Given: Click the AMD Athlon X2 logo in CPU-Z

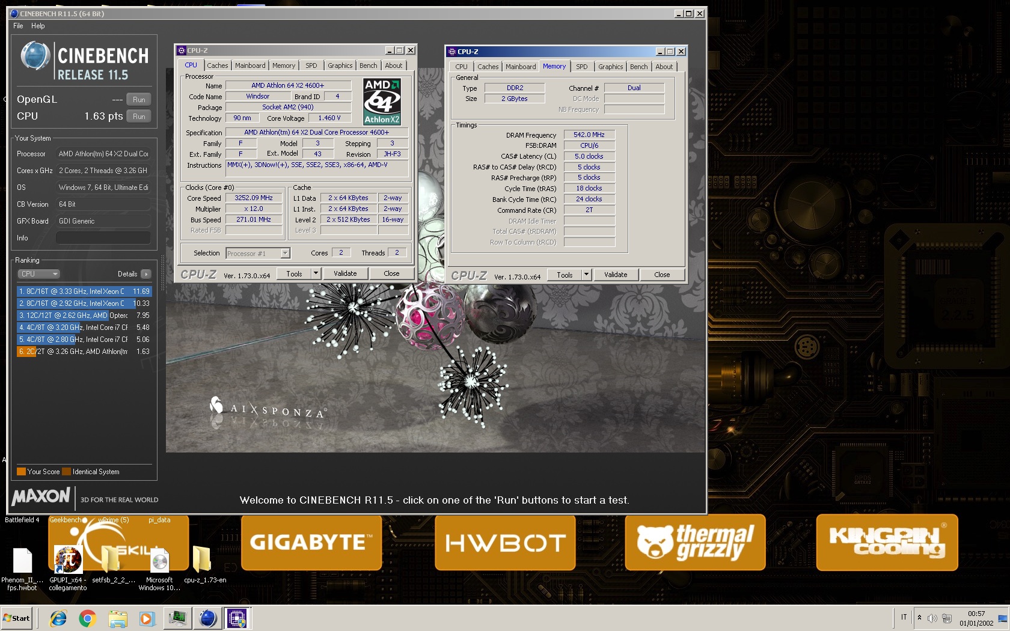Looking at the screenshot, I should click(382, 102).
